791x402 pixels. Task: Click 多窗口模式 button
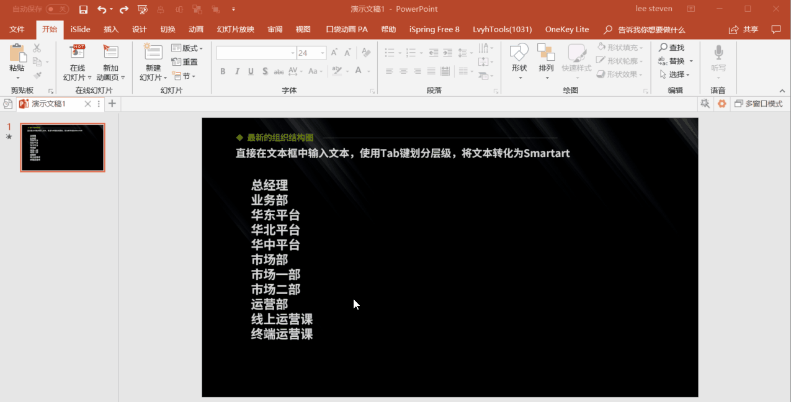coord(758,104)
